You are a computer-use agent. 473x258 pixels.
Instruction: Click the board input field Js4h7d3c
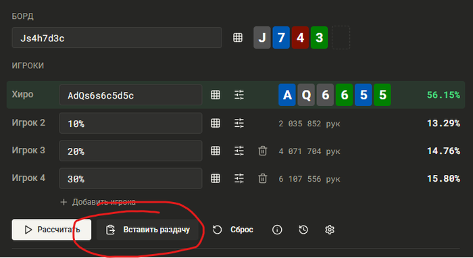[117, 38]
